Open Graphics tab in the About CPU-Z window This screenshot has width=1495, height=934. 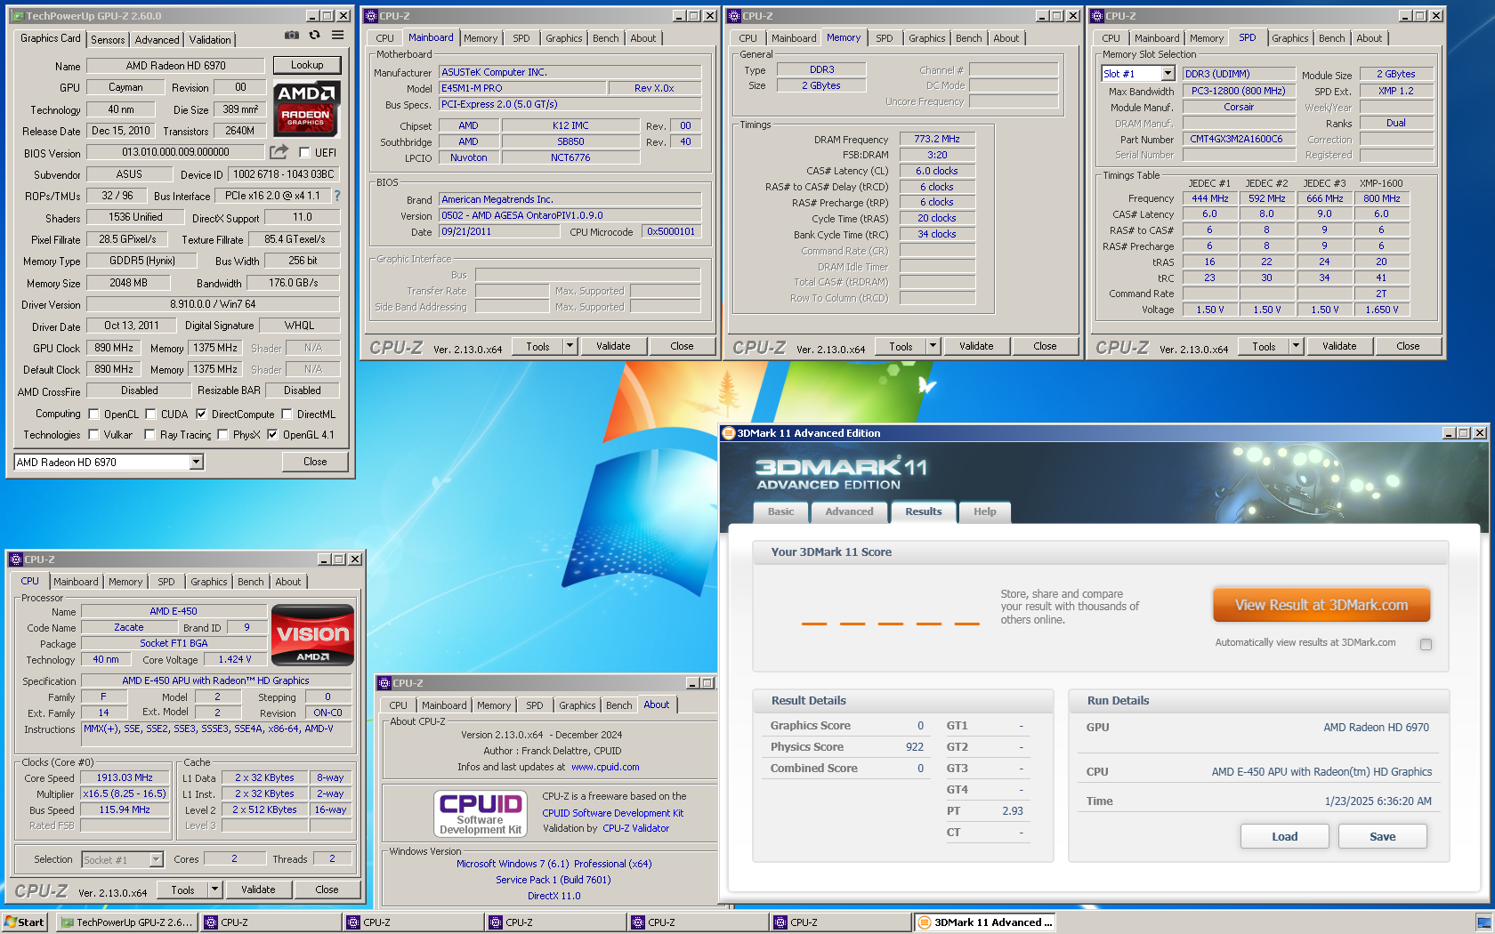[577, 705]
